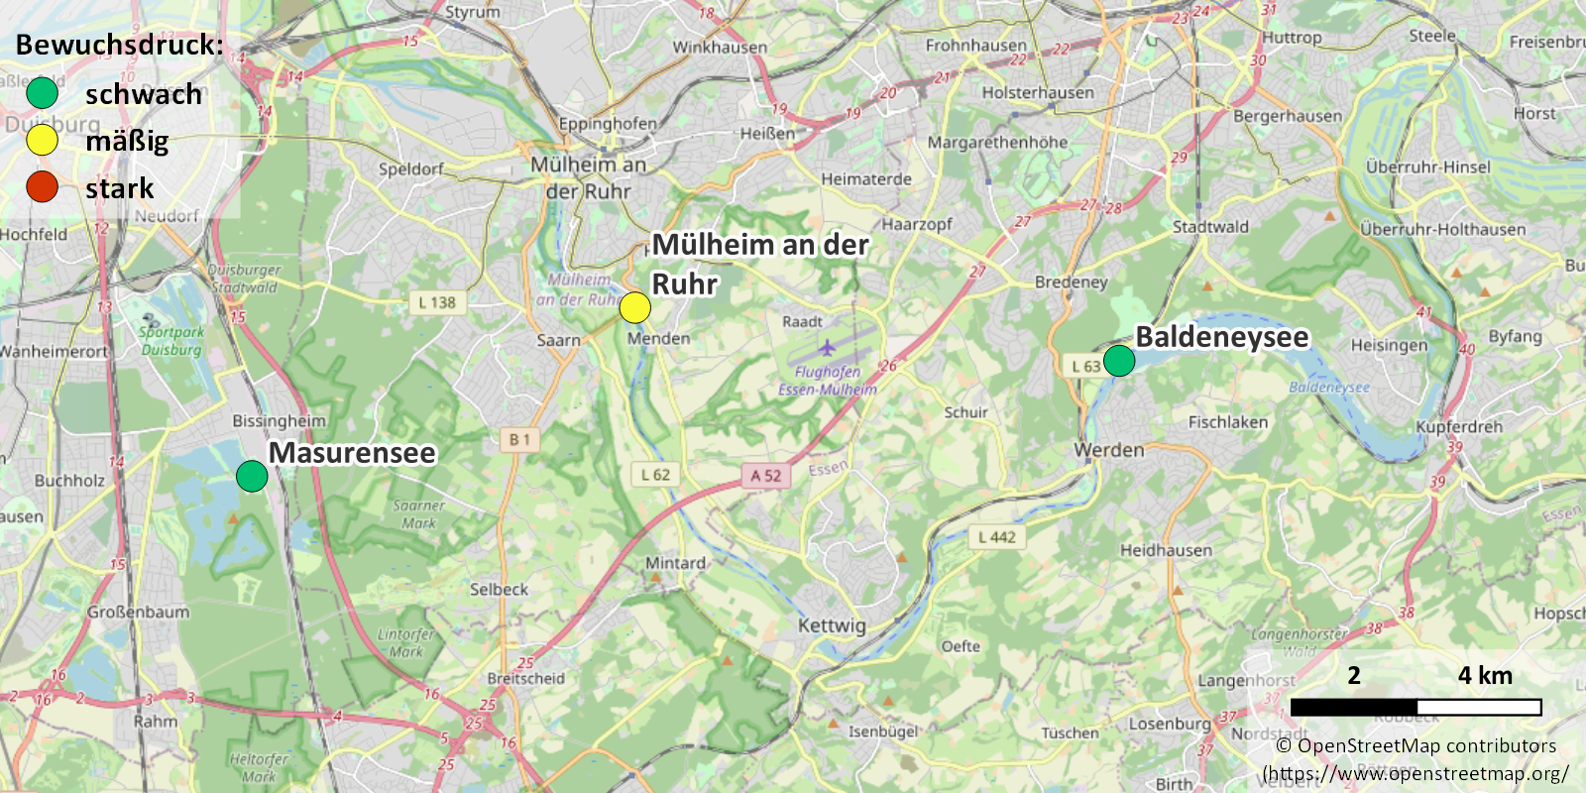Click the Masurensee bold label
The height and width of the screenshot is (793, 1586).
click(x=352, y=453)
